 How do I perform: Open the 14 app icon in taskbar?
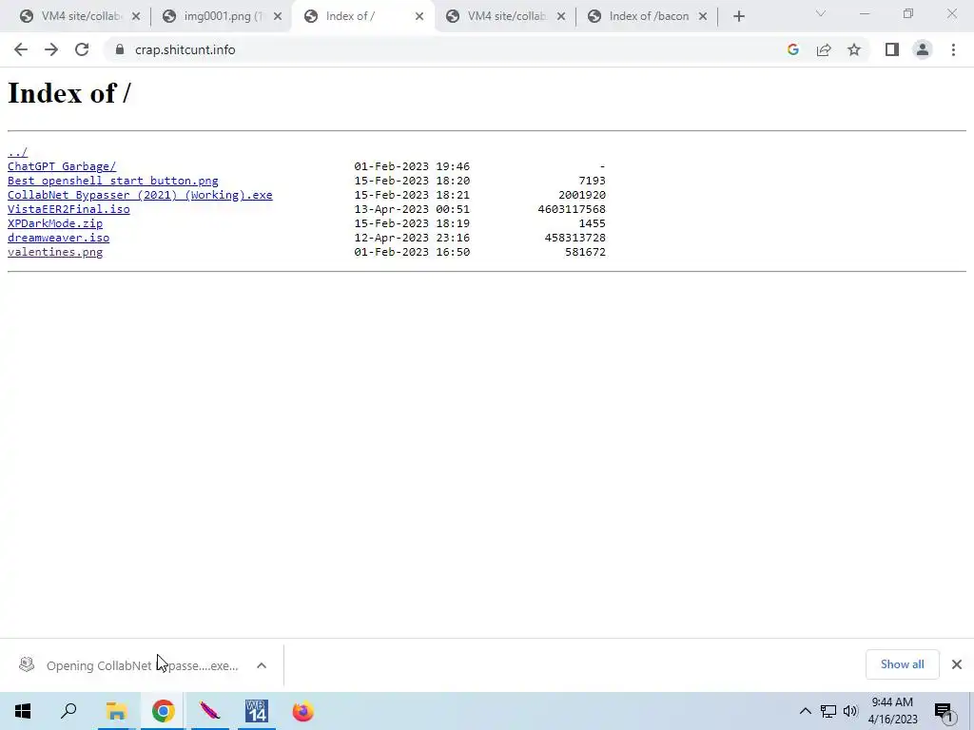256,711
